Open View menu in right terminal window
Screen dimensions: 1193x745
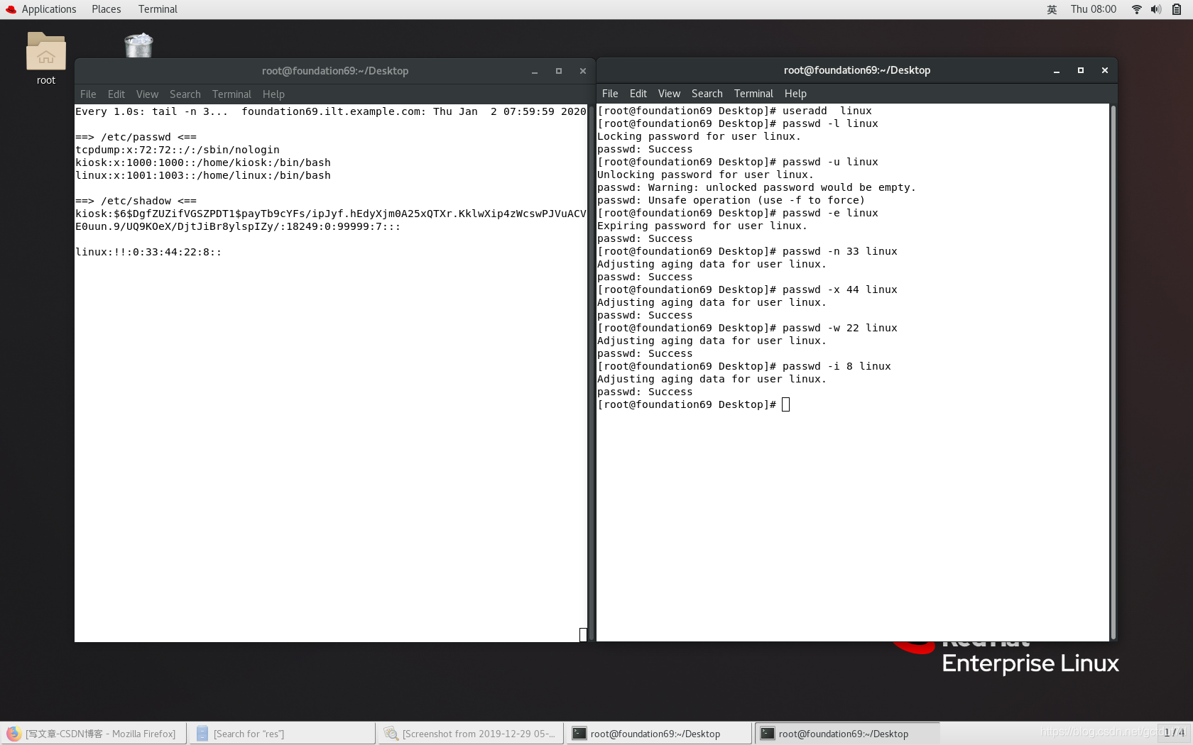tap(669, 94)
